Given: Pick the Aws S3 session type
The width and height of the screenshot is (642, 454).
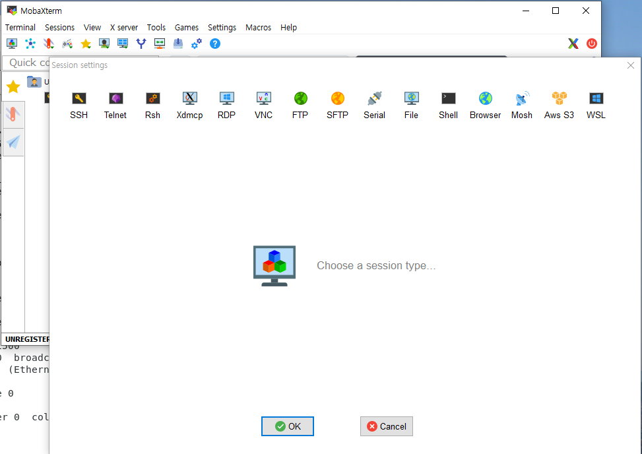Looking at the screenshot, I should coord(559,105).
